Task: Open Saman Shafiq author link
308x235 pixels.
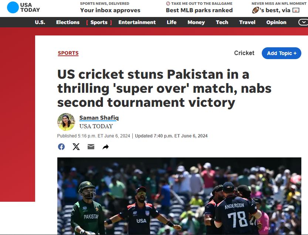Action: [99, 118]
